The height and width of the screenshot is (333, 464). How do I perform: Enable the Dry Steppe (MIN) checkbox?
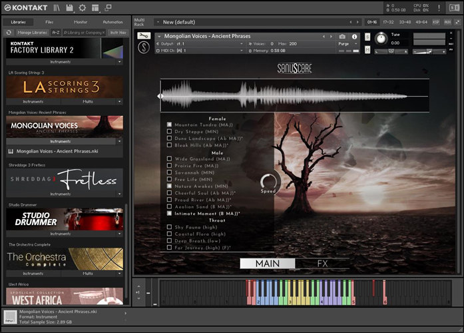(x=170, y=131)
